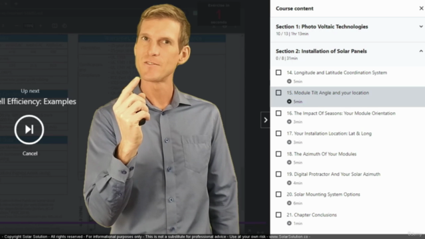Play the next lecture with skip icon
Image resolution: width=425 pixels, height=239 pixels.
29,129
